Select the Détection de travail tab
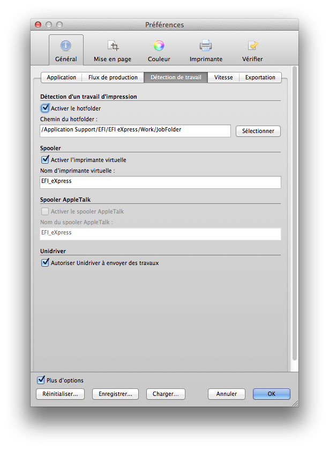 tap(176, 77)
